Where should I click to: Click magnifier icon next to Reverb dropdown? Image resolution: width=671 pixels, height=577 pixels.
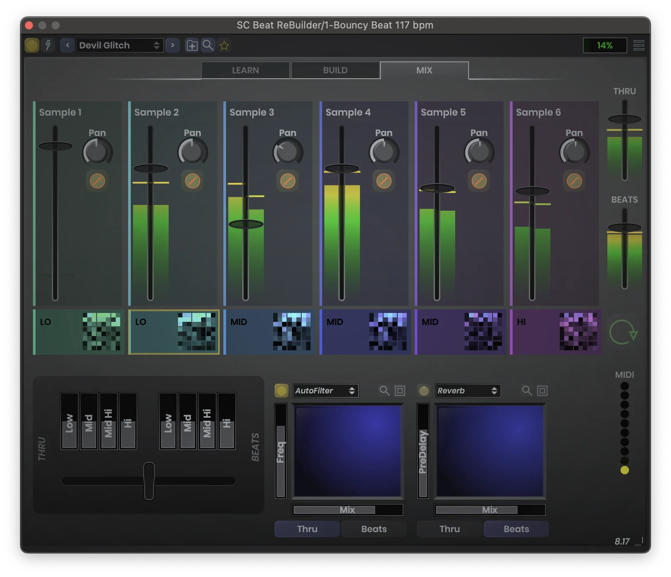527,391
